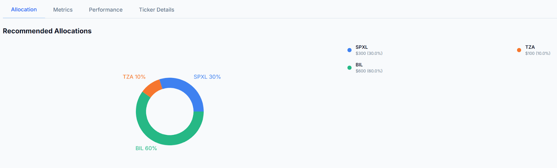Select the TZA ticker name in legend
The width and height of the screenshot is (557, 168).
(x=530, y=47)
